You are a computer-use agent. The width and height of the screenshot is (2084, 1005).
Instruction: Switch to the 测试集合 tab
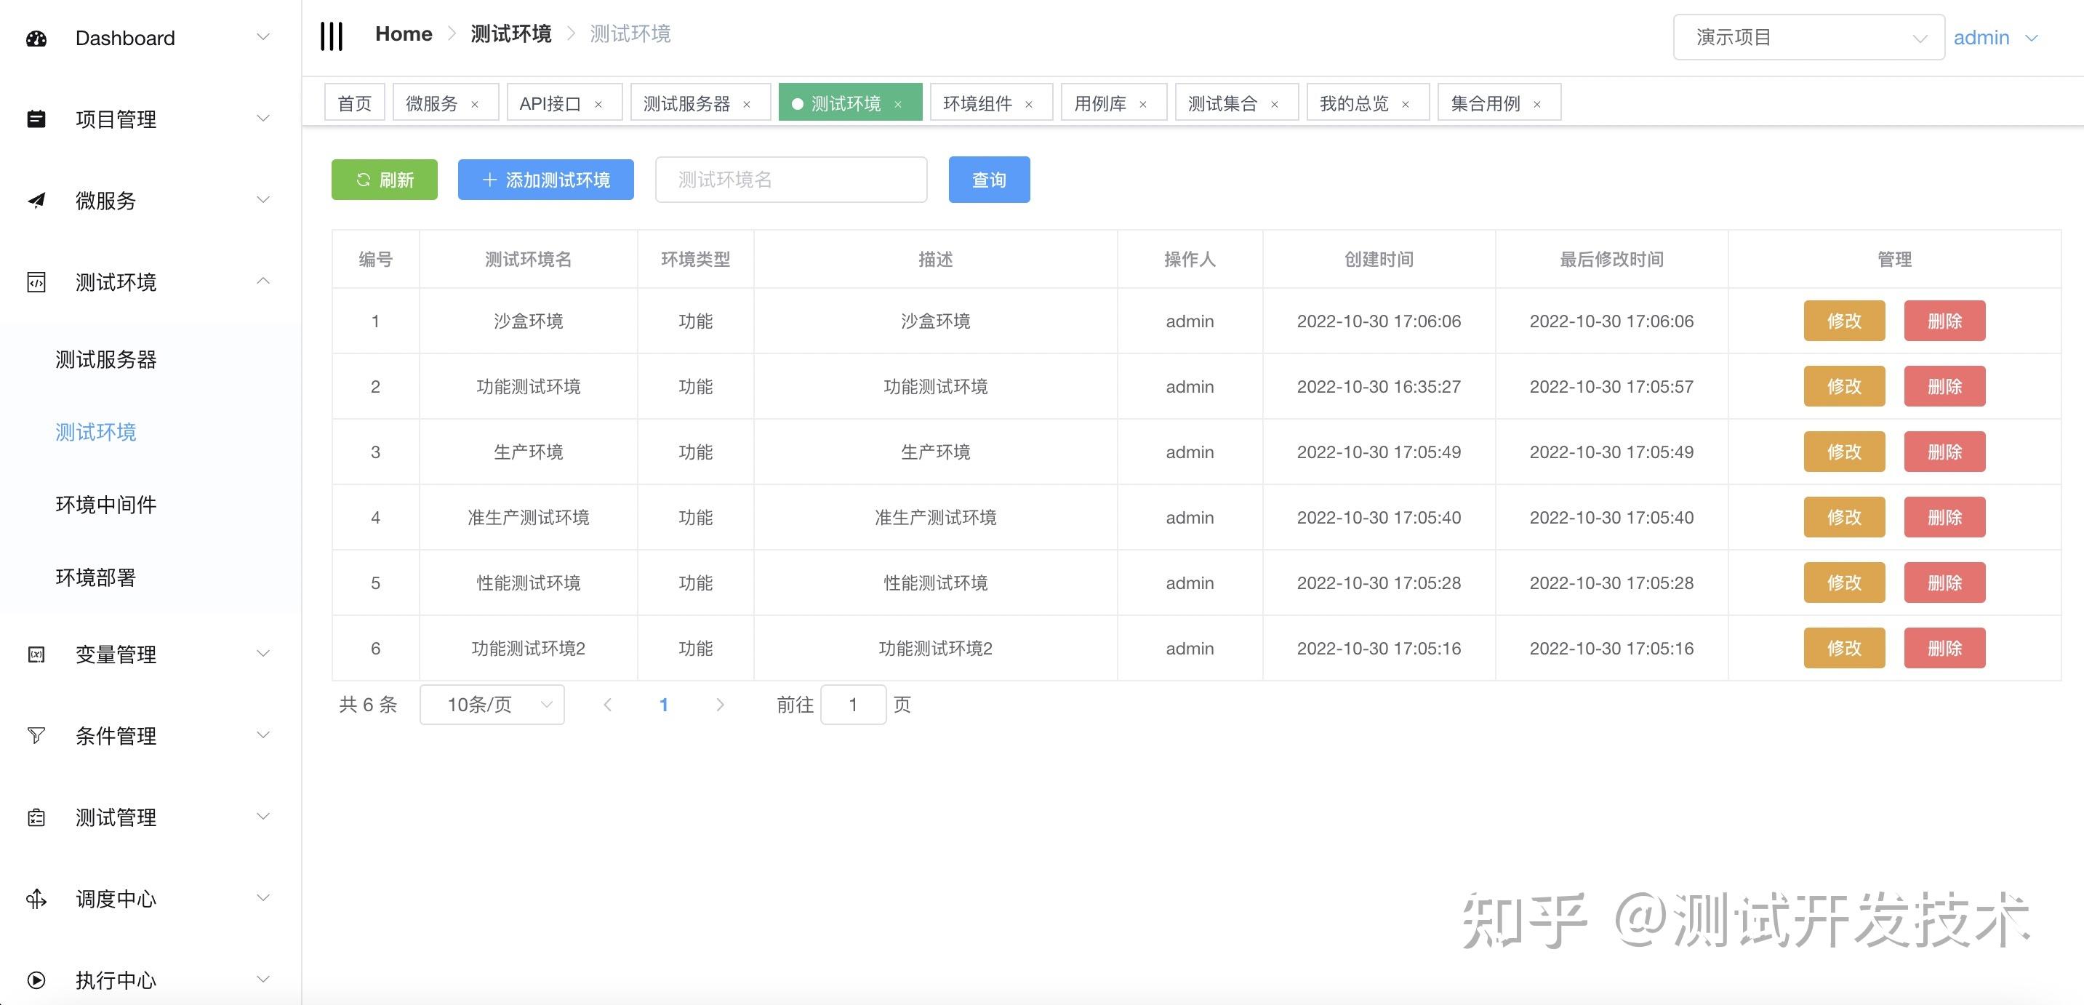(1222, 103)
